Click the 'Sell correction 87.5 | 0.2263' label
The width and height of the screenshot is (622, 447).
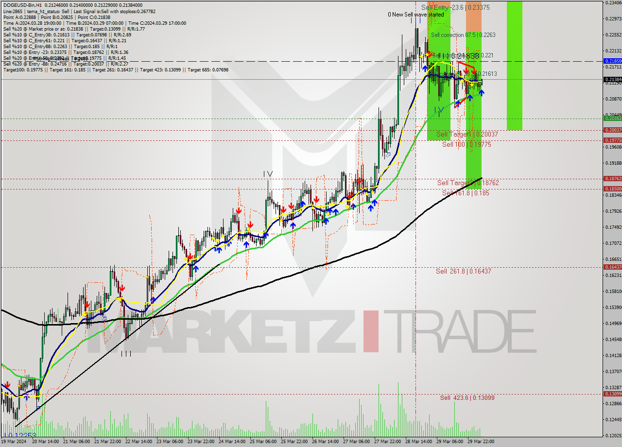point(463,35)
